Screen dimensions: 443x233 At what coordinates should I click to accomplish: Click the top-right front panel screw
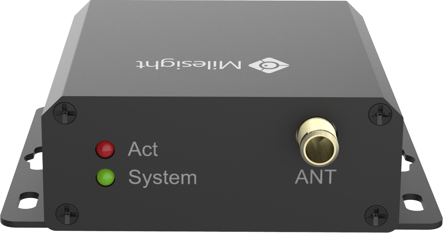coord(380,113)
